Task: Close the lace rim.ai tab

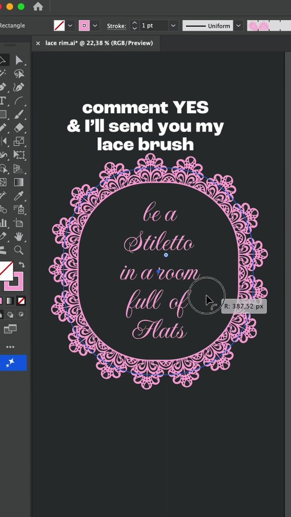Action: click(38, 43)
